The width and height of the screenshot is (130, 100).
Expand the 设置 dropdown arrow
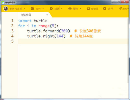[x=62, y=9]
